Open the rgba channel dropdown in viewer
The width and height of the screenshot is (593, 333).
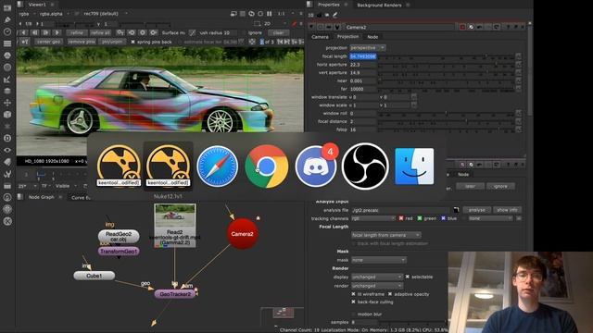pos(28,14)
